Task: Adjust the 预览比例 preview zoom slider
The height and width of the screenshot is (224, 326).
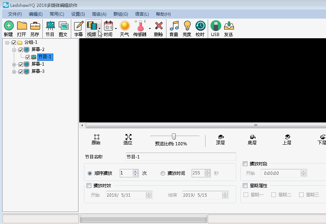Action: pyautogui.click(x=174, y=135)
